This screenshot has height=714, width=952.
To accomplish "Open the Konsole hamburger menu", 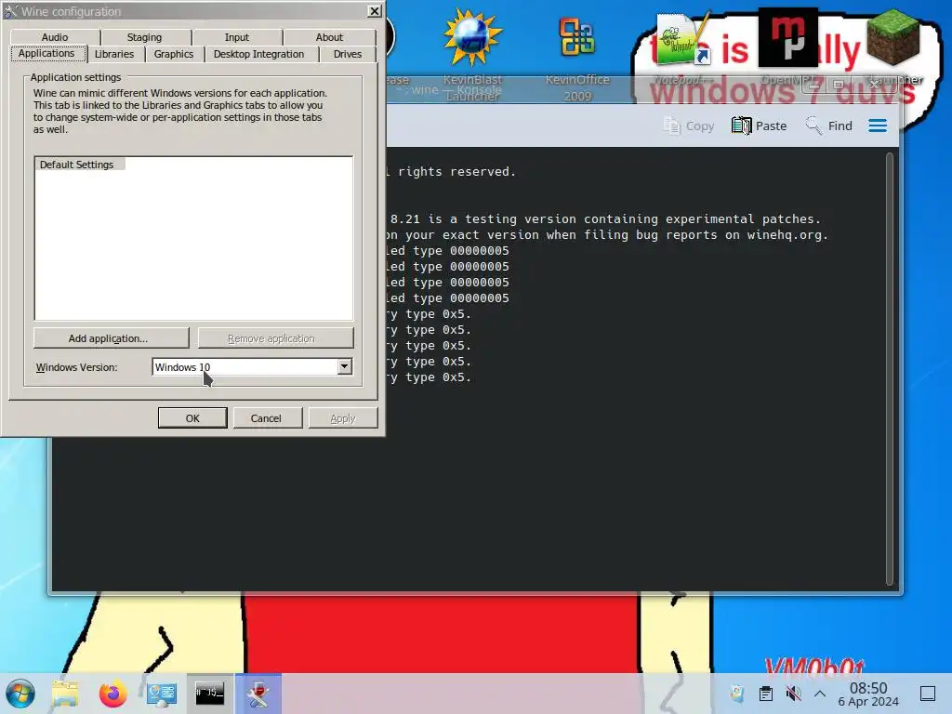I will coord(878,126).
